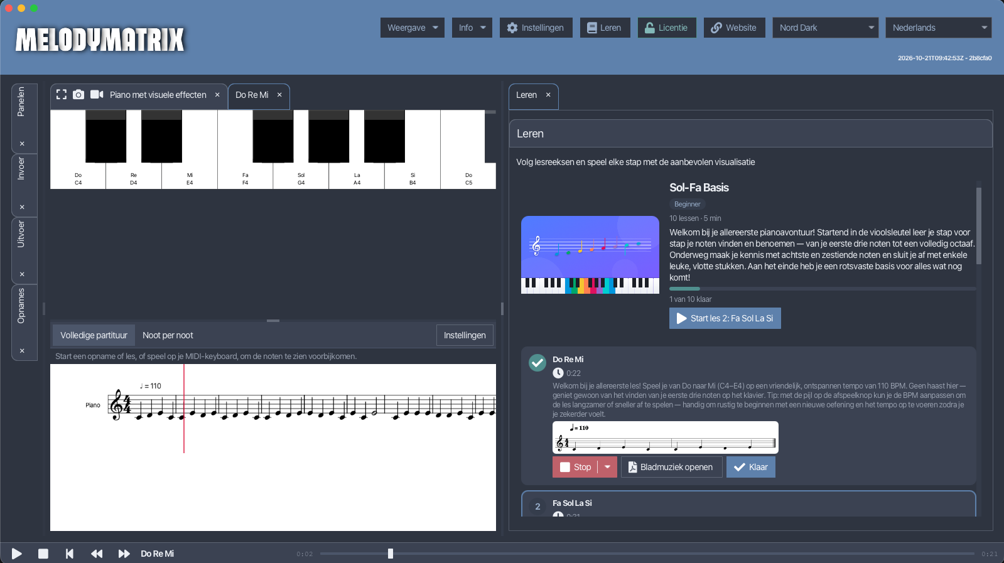Fast forward the Do Re Mi playback
The image size is (1004, 563).
[x=124, y=554]
